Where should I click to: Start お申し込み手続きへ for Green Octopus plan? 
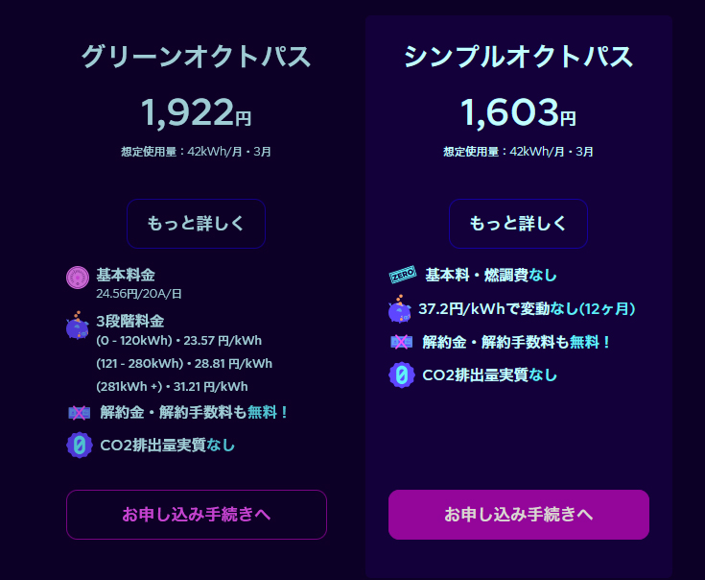[x=197, y=515]
